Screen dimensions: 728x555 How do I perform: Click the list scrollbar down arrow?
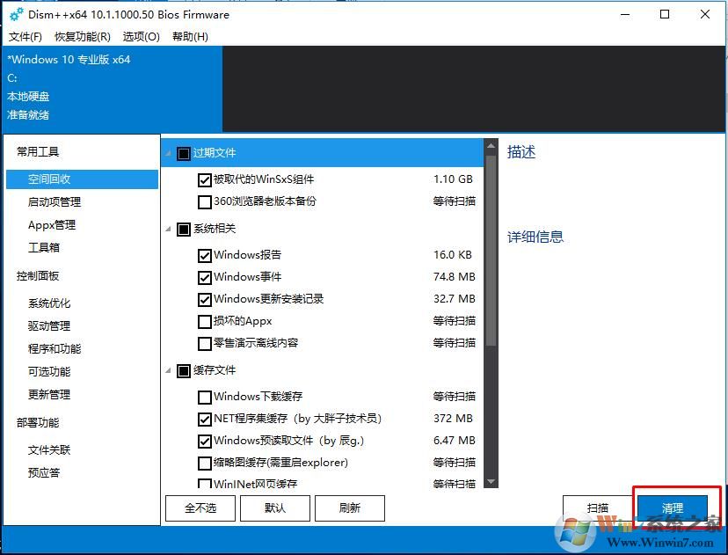(491, 481)
